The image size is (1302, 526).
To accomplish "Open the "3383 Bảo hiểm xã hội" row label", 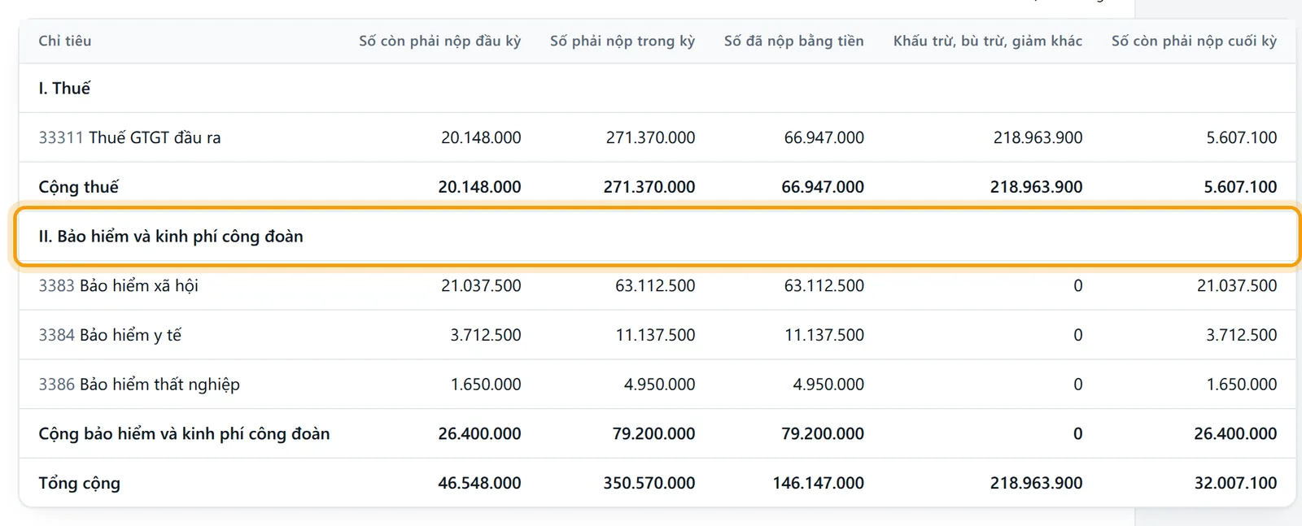I will pos(118,285).
